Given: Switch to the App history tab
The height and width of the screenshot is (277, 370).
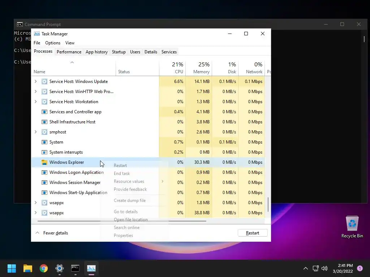Looking at the screenshot, I should click(96, 52).
